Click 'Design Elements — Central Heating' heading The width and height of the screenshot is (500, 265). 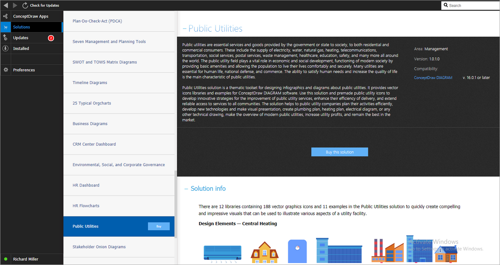(x=237, y=224)
